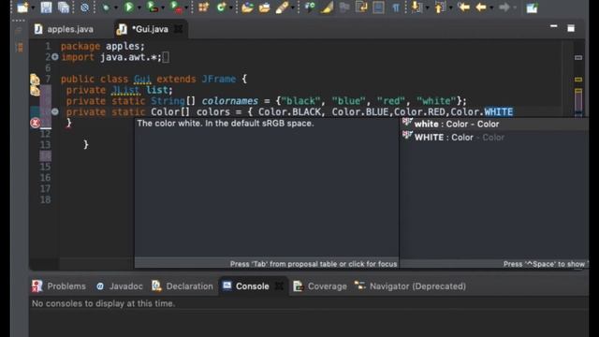Open the Debug dropdown arrow
Viewport: 599px width, 337px height.
click(x=115, y=8)
